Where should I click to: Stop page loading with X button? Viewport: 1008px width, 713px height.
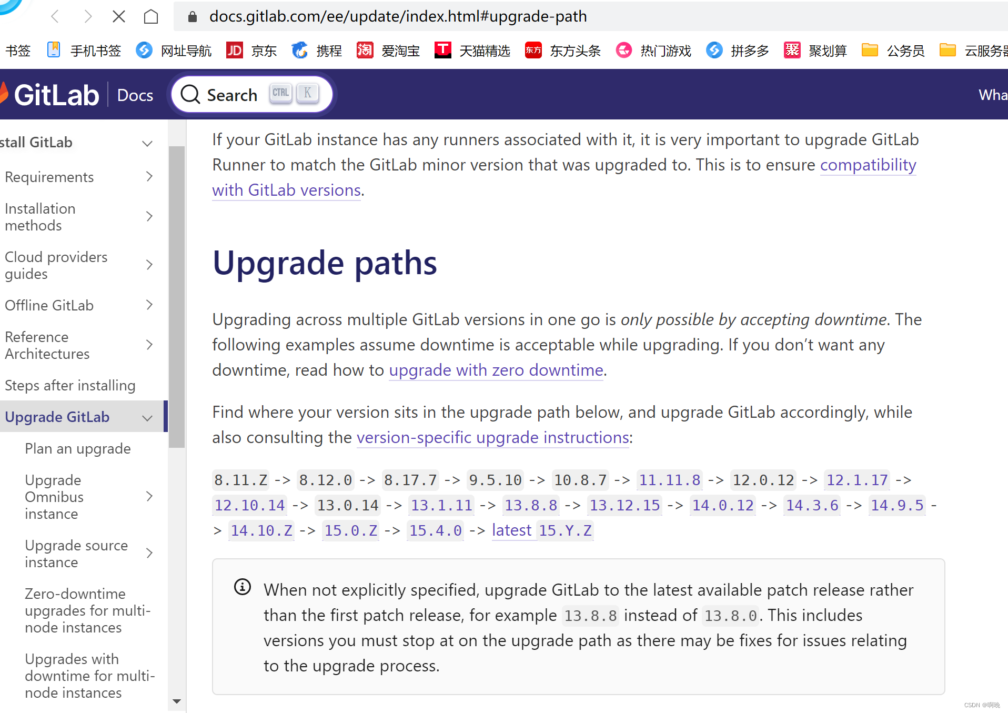(x=119, y=17)
